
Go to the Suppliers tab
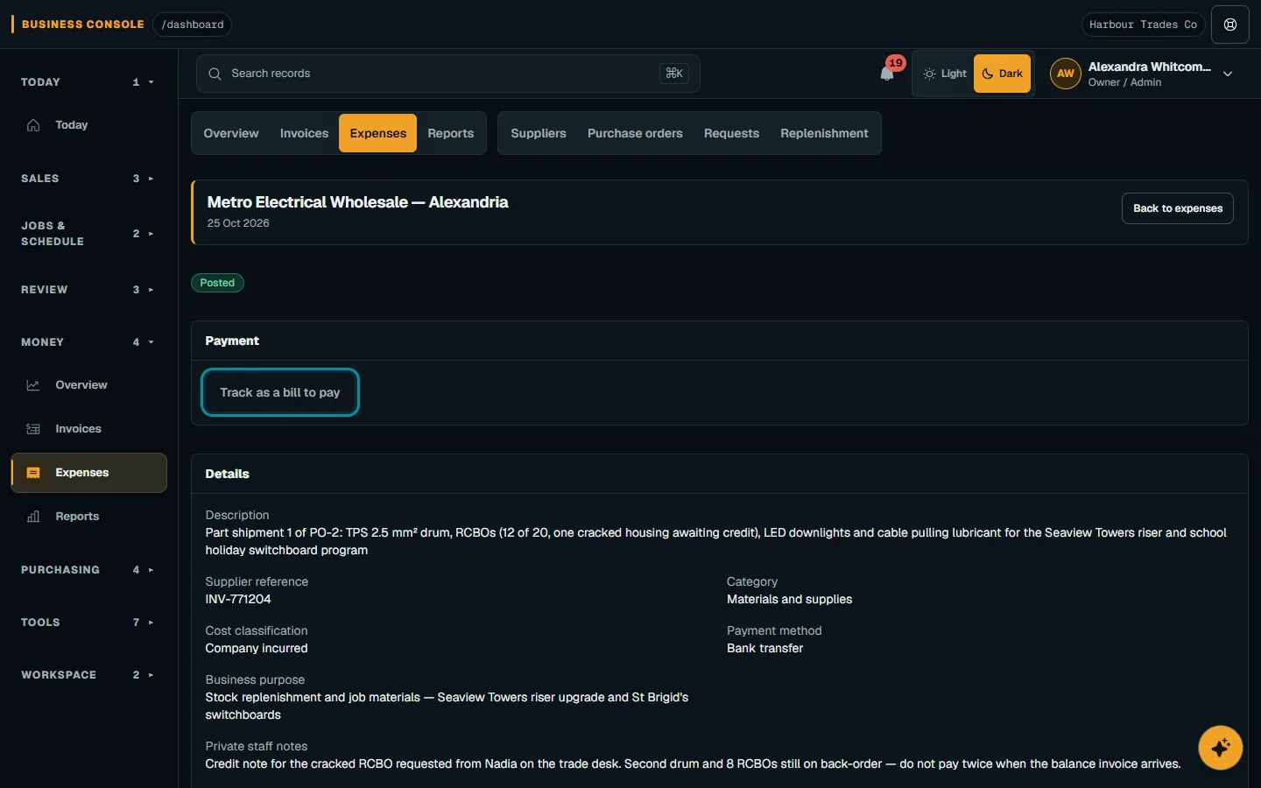(x=539, y=133)
